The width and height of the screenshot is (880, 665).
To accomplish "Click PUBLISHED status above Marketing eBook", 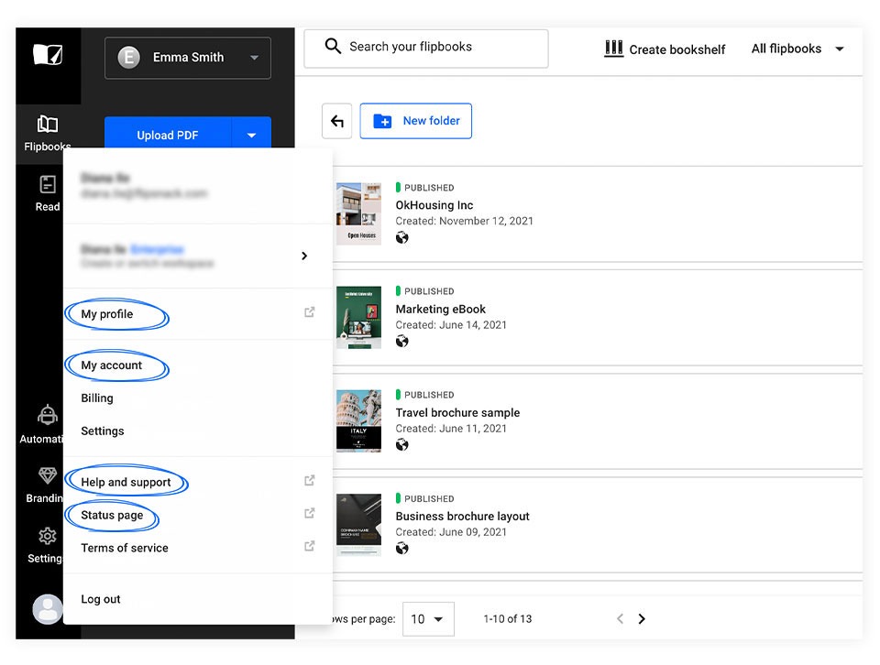I will [x=424, y=291].
